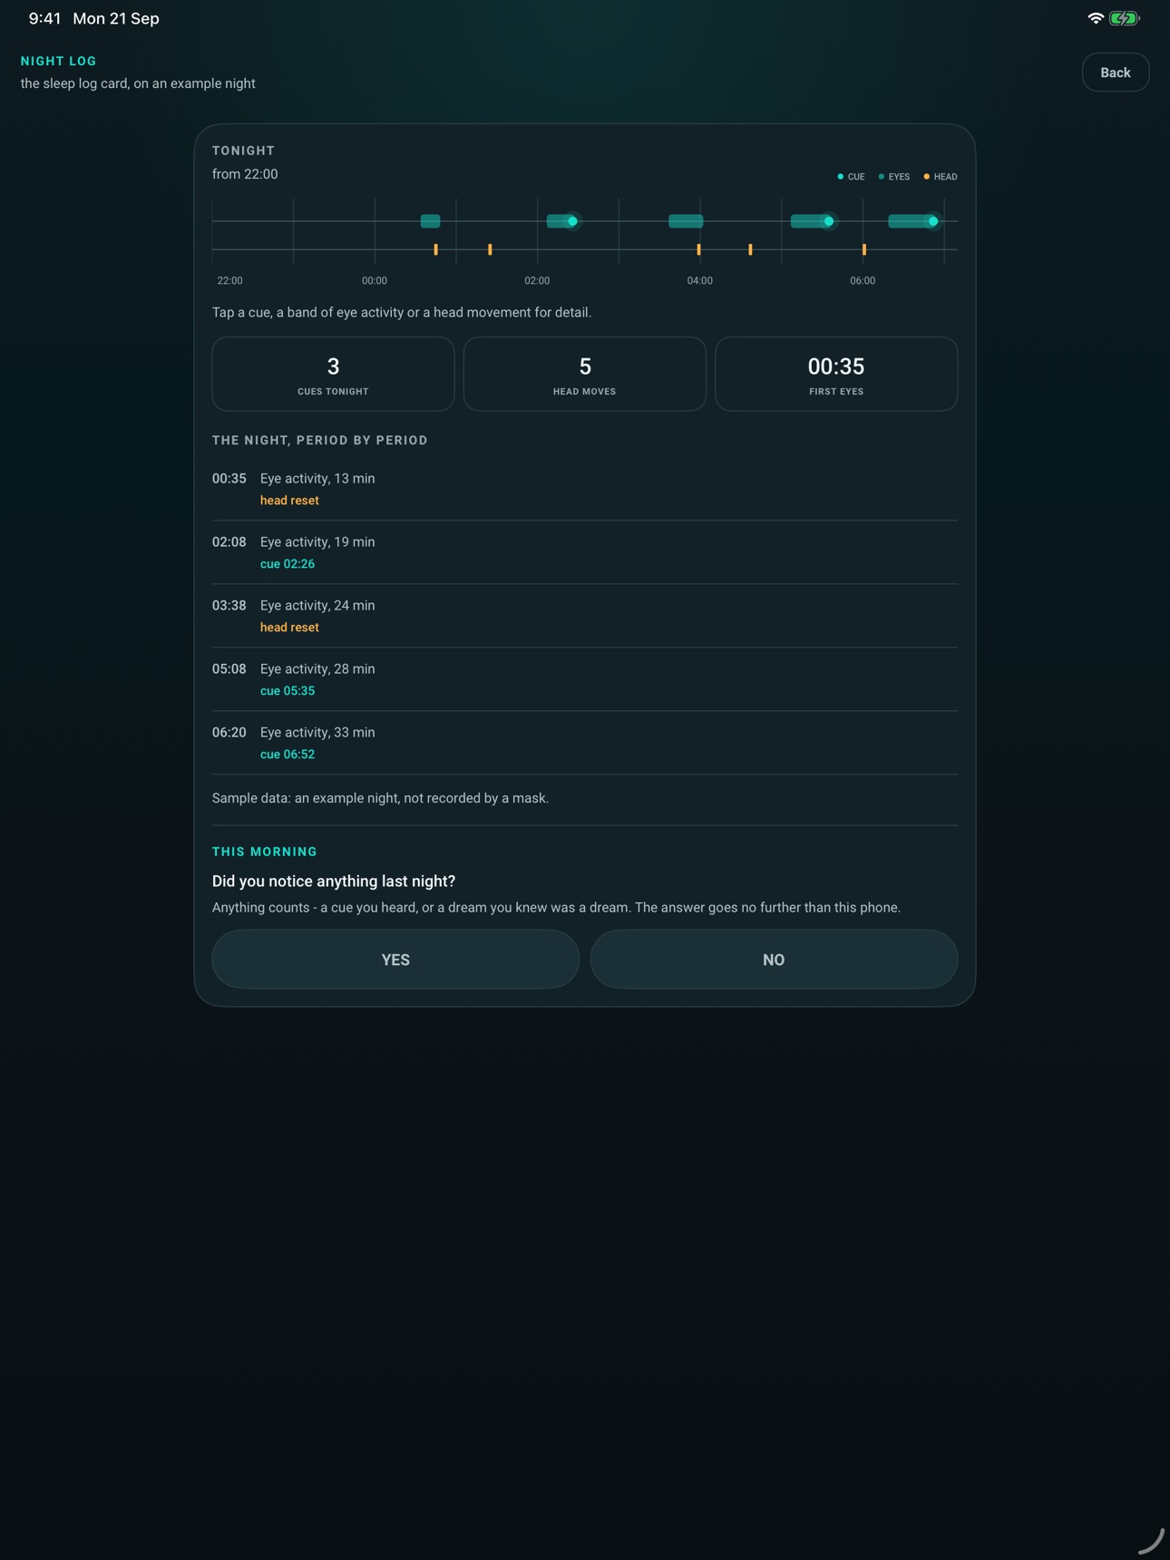Click the EYES legend dot
The width and height of the screenshot is (1170, 1560).
click(882, 177)
